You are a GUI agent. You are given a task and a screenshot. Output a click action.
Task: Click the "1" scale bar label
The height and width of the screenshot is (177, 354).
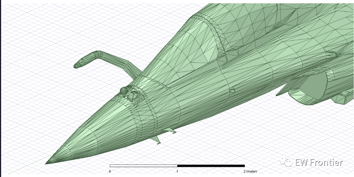coord(177,172)
